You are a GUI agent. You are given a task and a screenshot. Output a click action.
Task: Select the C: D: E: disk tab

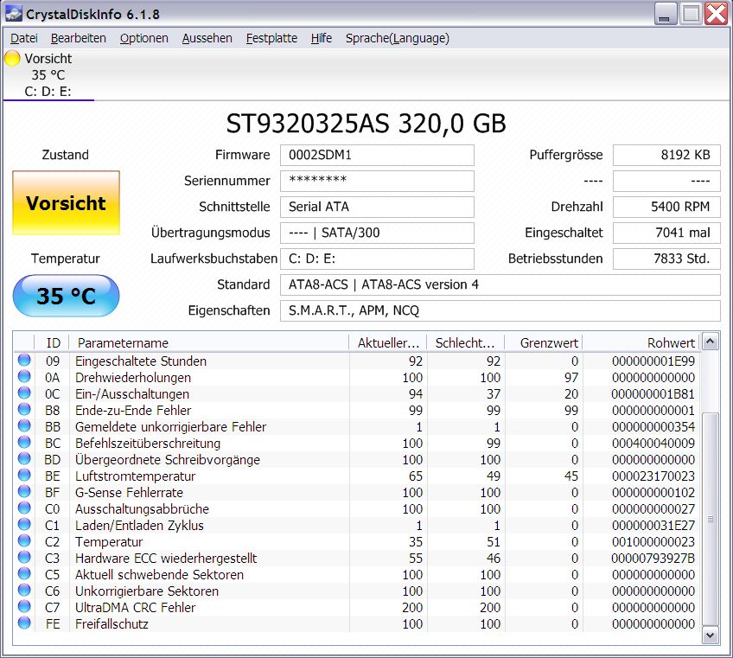pos(48,75)
